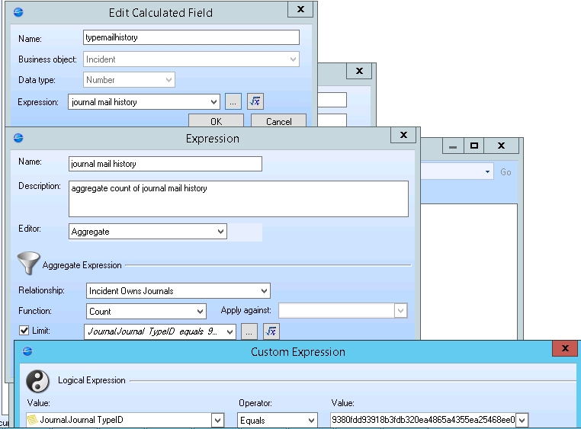Click the ellipsis button beside the Limit field

[x=249, y=331]
